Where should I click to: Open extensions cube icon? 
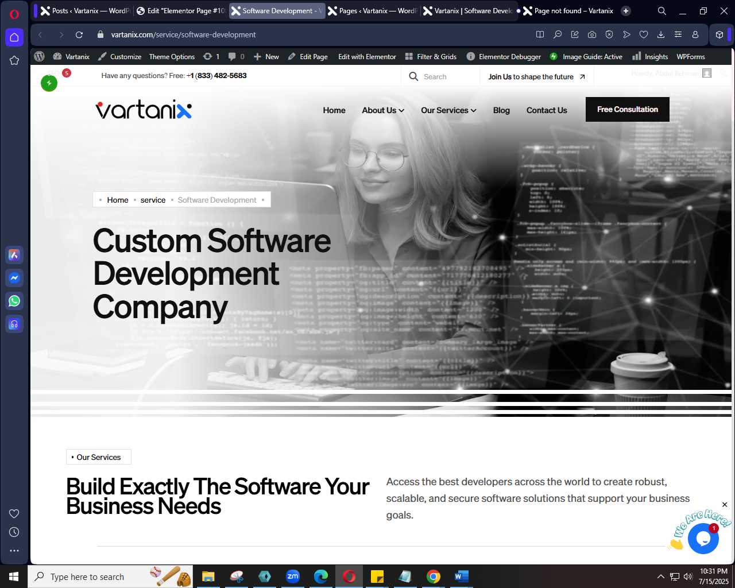click(x=719, y=35)
